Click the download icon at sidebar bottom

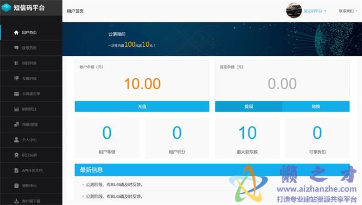pos(16,201)
